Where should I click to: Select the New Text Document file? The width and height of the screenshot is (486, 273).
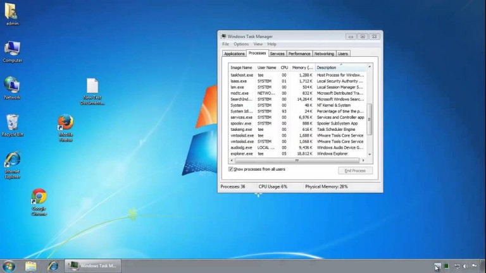(x=92, y=91)
